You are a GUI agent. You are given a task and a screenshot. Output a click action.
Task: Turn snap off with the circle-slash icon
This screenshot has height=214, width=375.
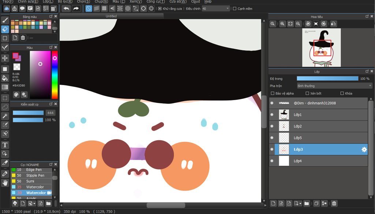[x=89, y=9]
